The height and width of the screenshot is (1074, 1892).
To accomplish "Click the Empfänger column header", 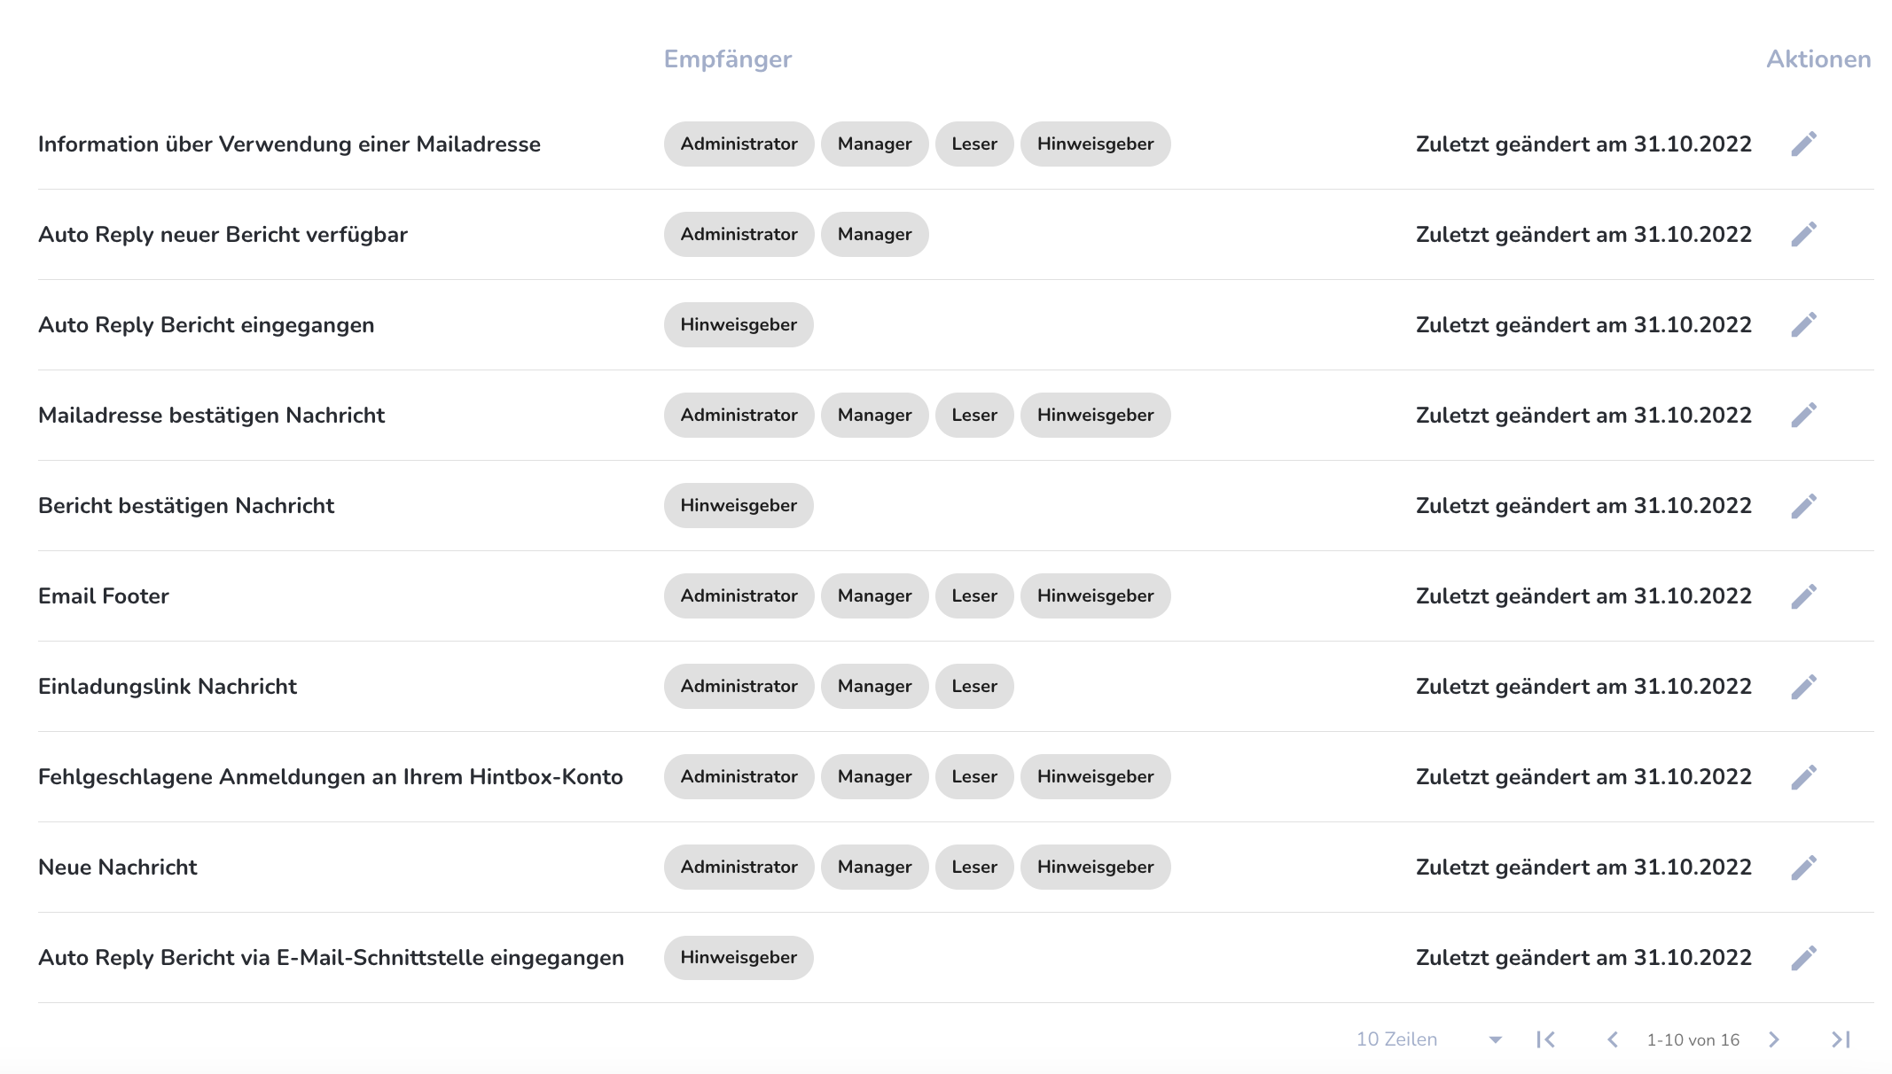I will tap(728, 58).
